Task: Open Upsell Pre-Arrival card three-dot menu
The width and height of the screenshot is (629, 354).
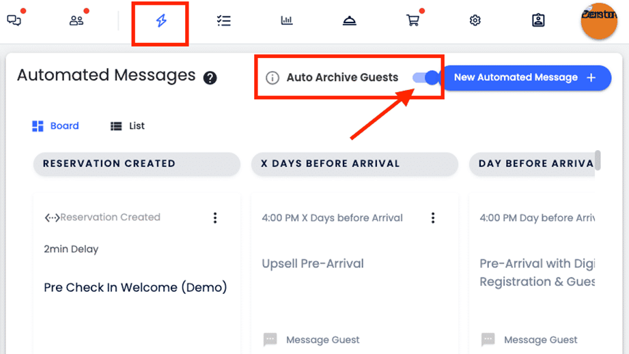Action: coord(433,218)
